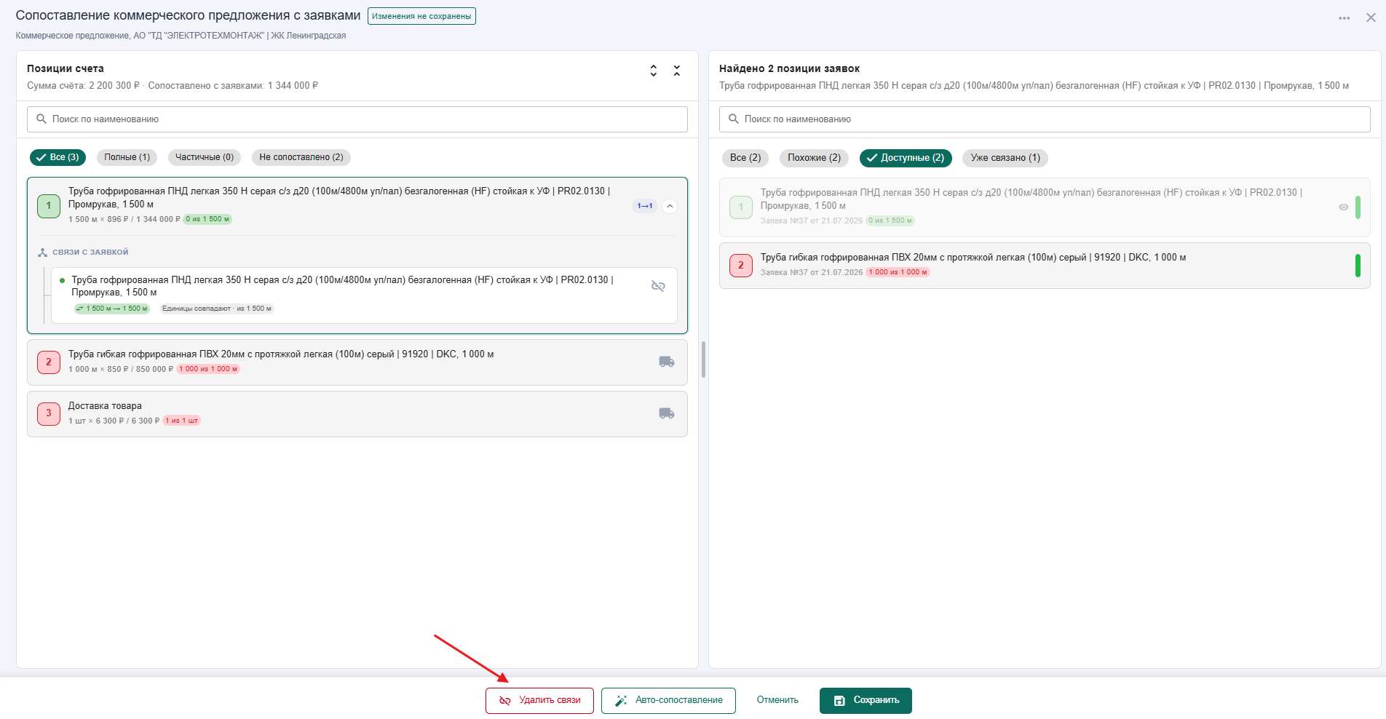Run Авто-сопоставление
This screenshot has height=719, width=1386.
click(x=668, y=701)
